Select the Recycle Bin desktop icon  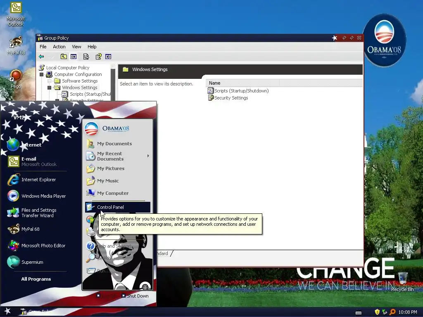[402, 282]
